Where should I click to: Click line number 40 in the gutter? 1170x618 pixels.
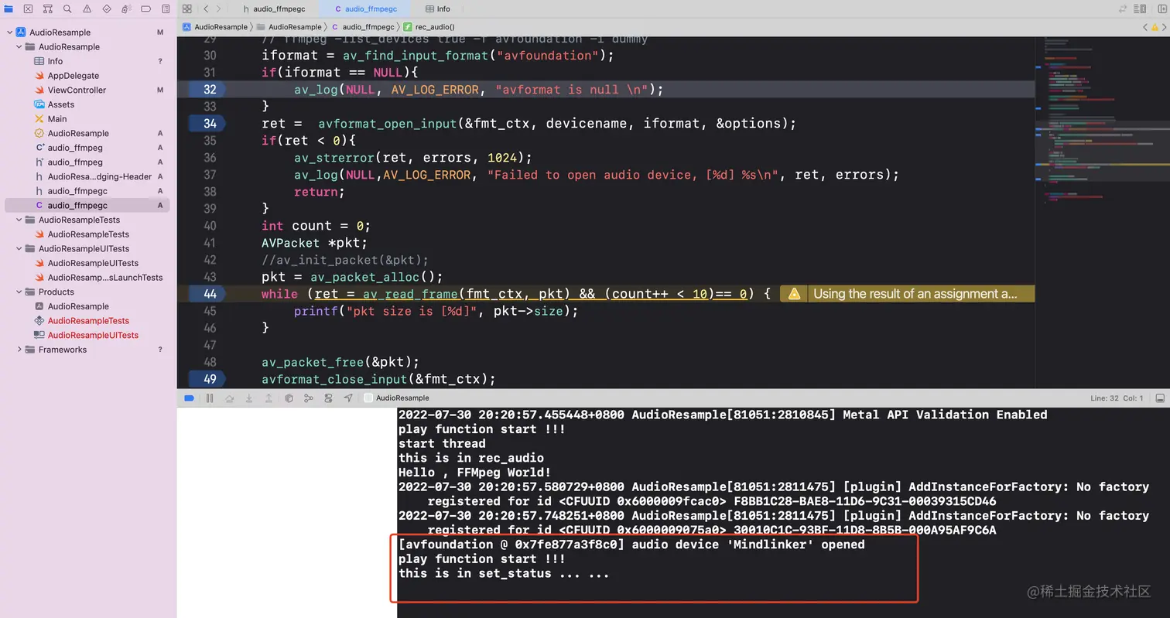click(210, 226)
